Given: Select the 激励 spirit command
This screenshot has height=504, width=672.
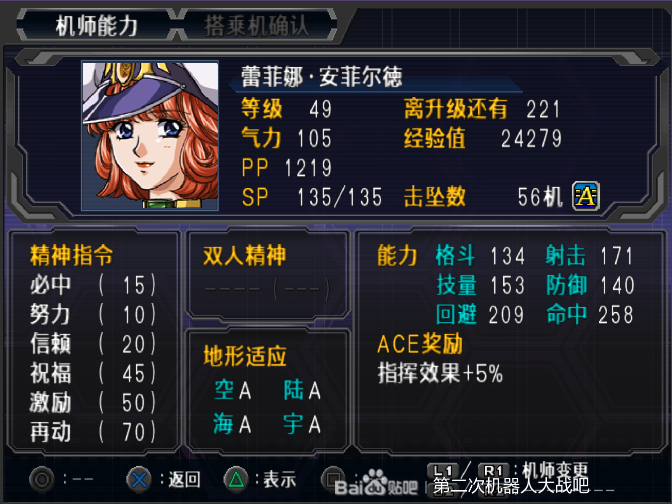Looking at the screenshot, I should [x=93, y=403].
